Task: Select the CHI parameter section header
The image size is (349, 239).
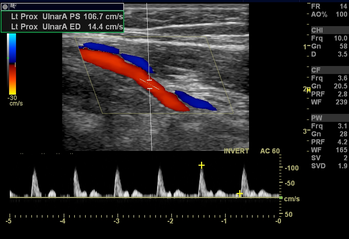Action: [x=317, y=30]
